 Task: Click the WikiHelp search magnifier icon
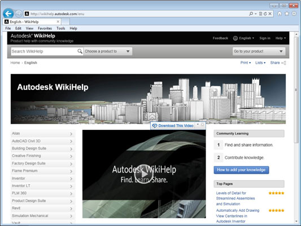click(80, 51)
